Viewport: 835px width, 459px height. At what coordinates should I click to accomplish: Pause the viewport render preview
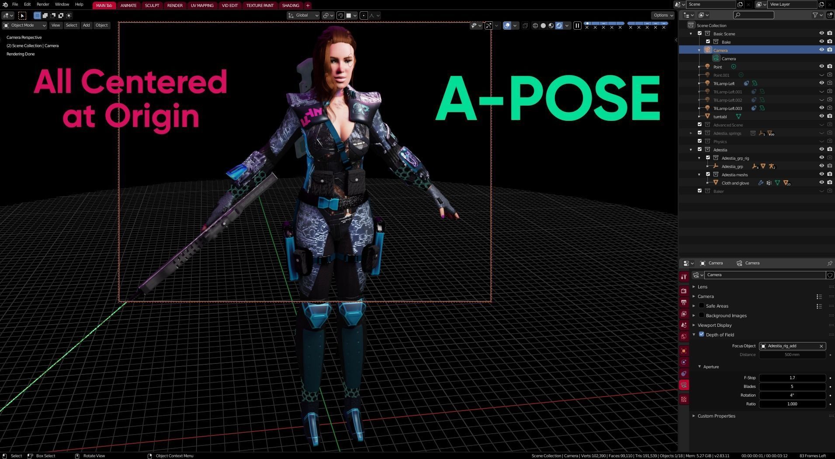pyautogui.click(x=577, y=25)
